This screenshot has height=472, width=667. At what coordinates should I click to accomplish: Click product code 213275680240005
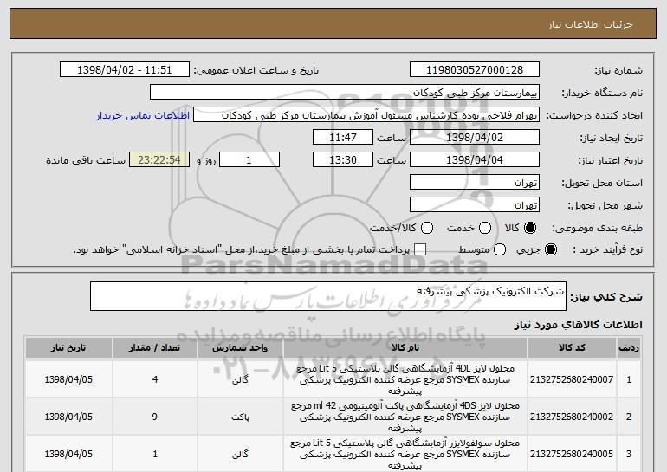tap(572, 454)
